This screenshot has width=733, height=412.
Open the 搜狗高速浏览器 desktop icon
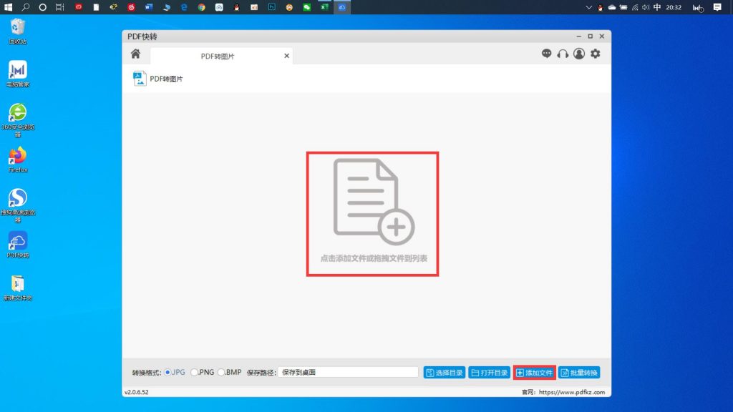18,205
